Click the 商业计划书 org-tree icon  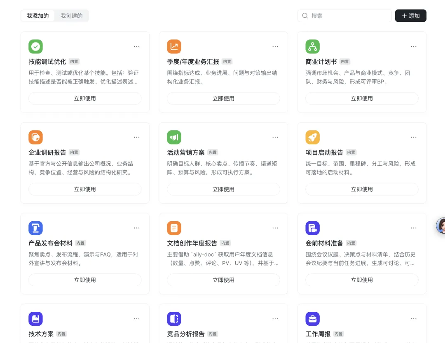(x=312, y=46)
